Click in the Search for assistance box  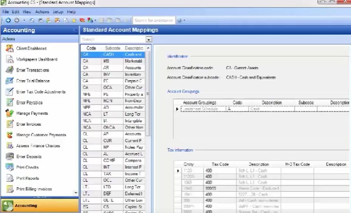(154, 20)
